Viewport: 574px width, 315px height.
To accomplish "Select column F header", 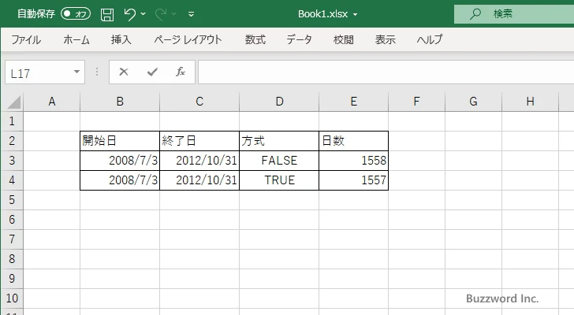I will point(416,102).
